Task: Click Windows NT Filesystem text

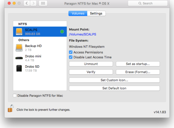Action: [x=87, y=46]
